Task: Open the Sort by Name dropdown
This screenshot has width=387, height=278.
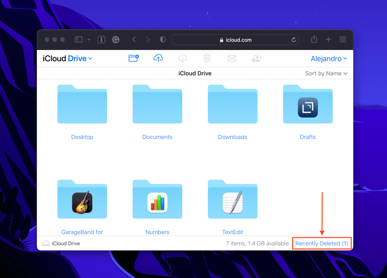Action: (326, 73)
